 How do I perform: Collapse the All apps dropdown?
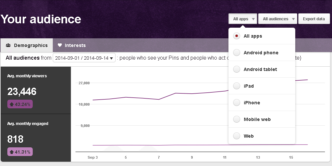pyautogui.click(x=243, y=19)
